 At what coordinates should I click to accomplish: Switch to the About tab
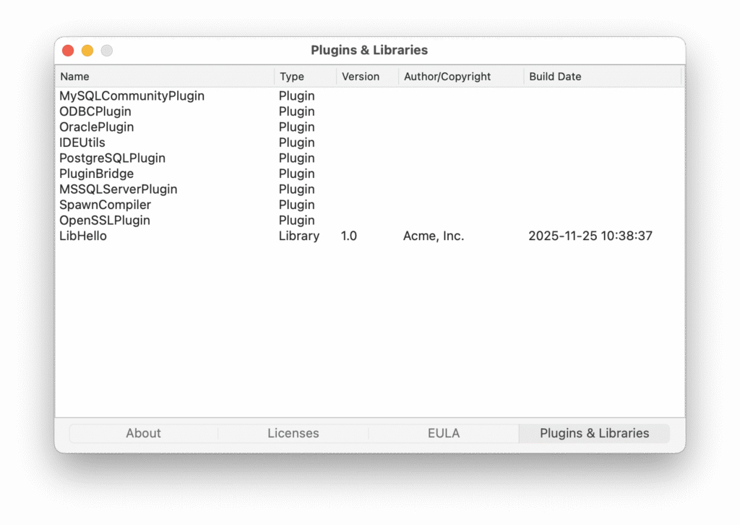(x=143, y=433)
